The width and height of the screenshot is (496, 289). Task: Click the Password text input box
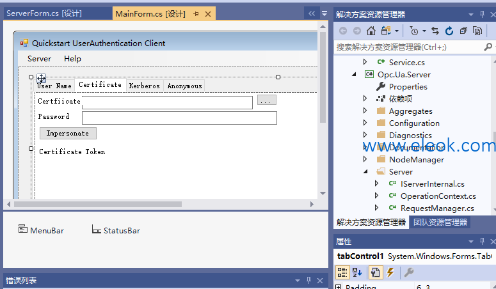coord(179,118)
